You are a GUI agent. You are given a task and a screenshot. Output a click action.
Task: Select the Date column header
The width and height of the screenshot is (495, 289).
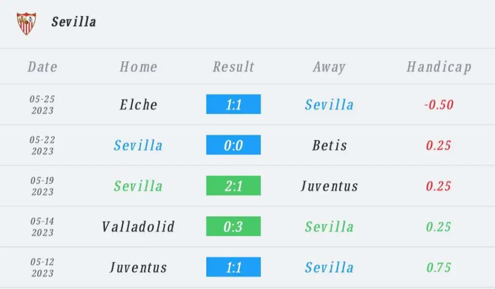[43, 67]
